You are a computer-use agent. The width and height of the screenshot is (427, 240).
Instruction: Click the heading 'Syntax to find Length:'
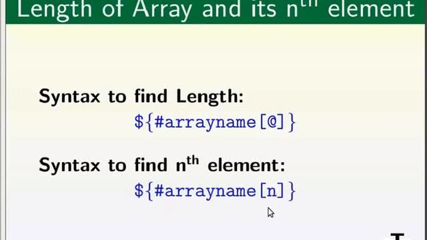click(141, 97)
